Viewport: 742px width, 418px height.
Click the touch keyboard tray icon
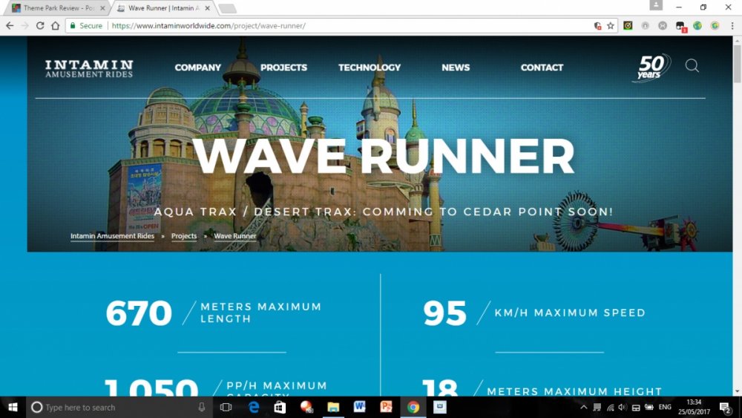tap(636, 407)
